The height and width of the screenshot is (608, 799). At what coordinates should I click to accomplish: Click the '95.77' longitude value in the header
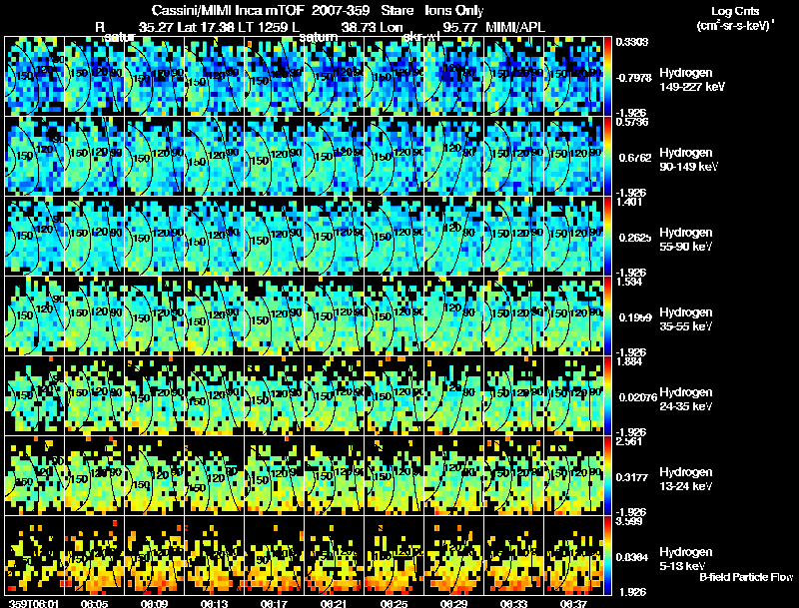(x=459, y=27)
